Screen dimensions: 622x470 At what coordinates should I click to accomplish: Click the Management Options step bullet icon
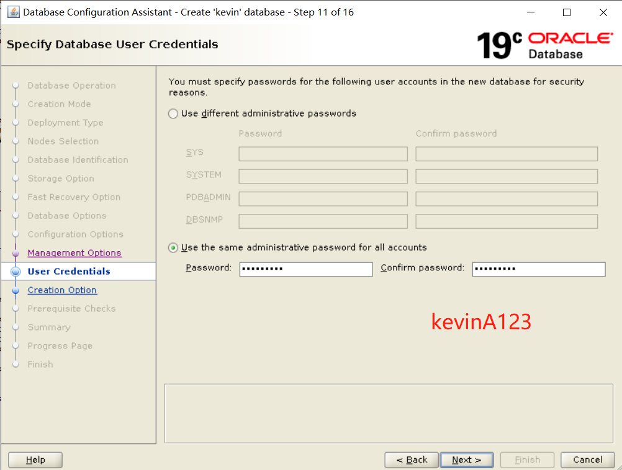click(x=16, y=253)
